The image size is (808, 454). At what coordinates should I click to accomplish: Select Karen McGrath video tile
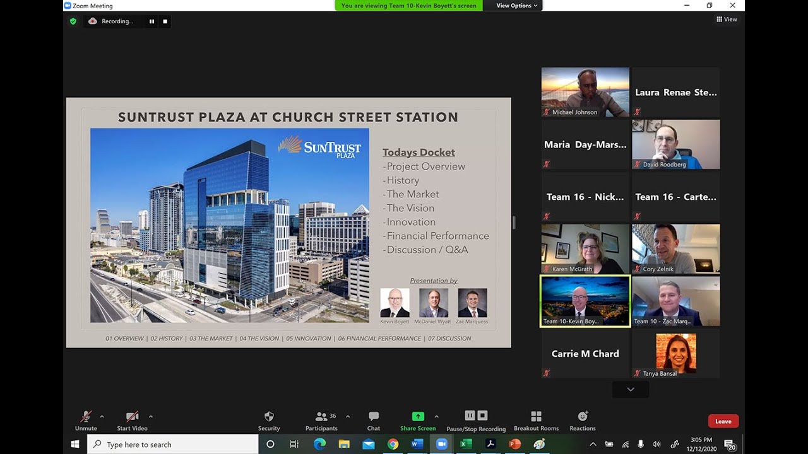pos(585,249)
